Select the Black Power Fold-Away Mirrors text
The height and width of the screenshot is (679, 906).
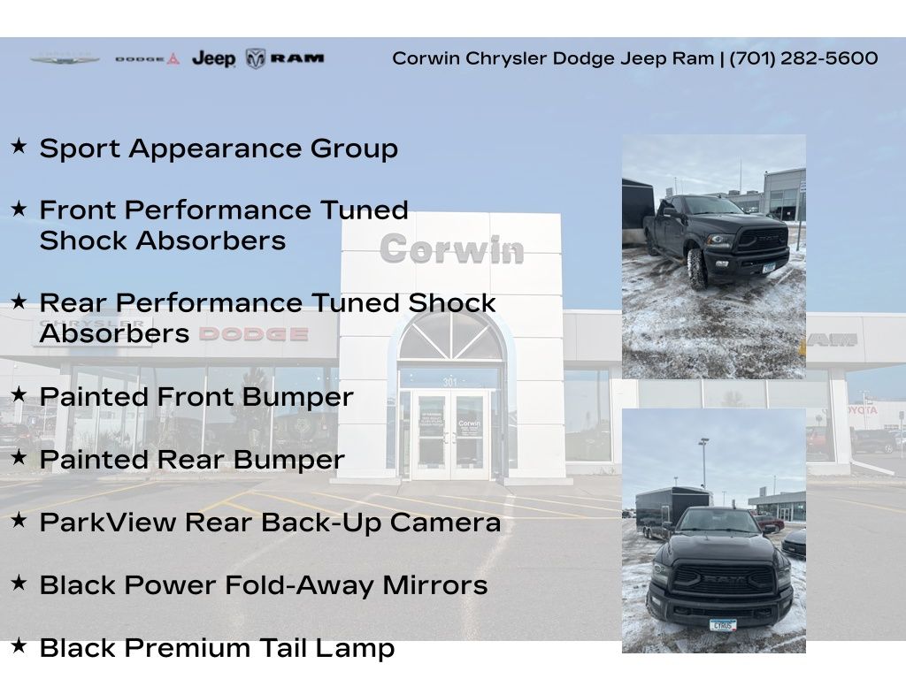[264, 585]
